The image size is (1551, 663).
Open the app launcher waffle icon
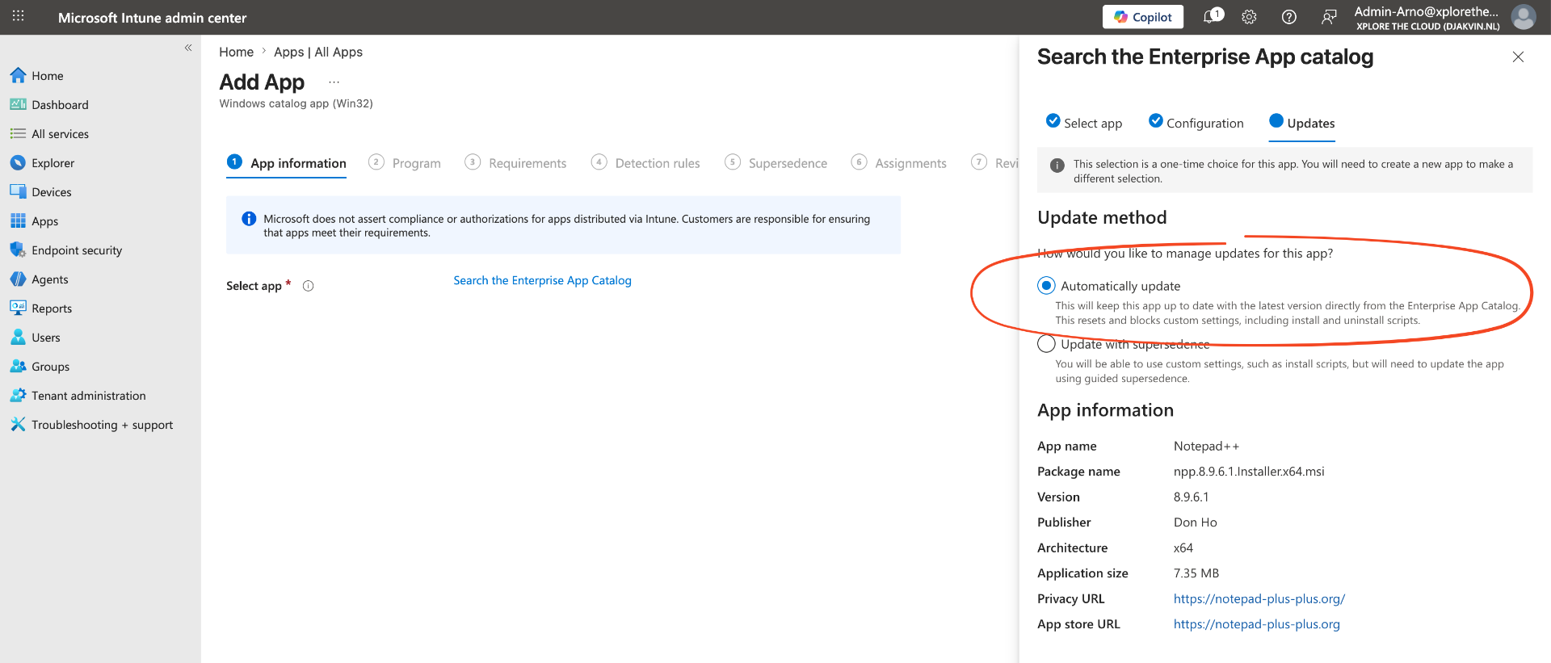coord(18,16)
